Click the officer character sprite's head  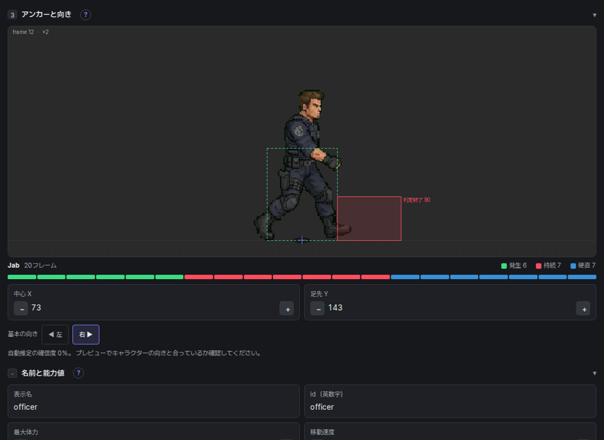(x=311, y=104)
